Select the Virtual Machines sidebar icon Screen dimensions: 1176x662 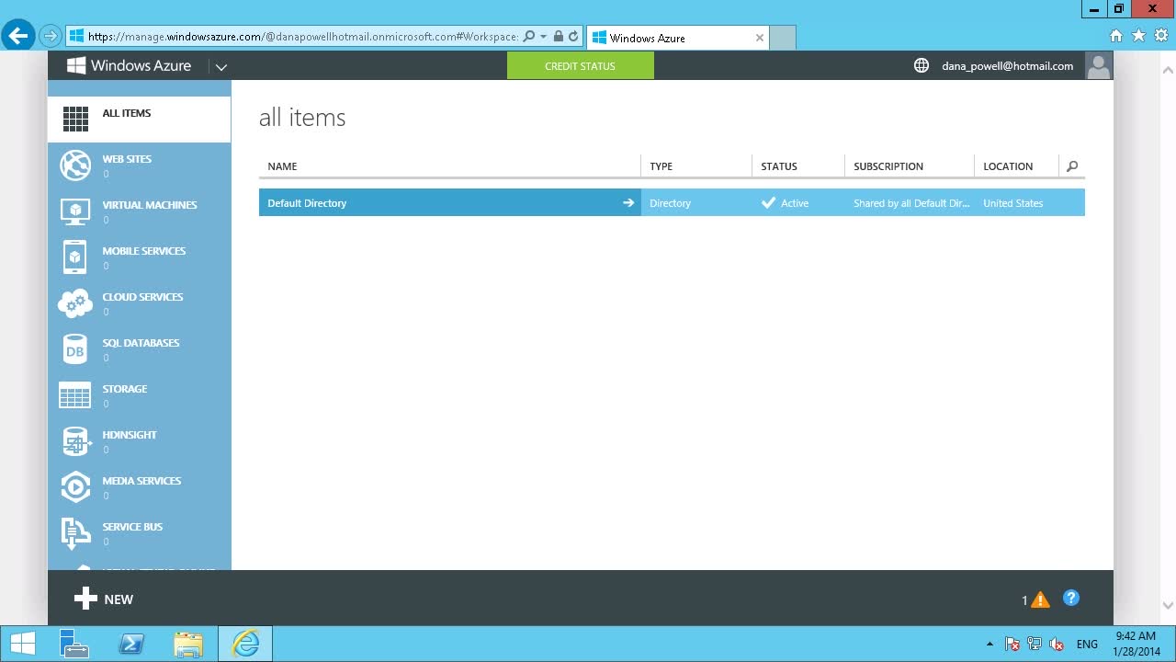coord(75,211)
